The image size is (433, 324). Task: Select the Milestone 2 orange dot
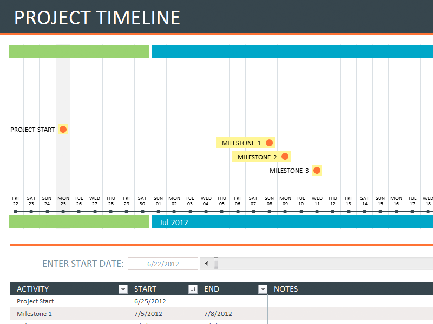click(x=285, y=157)
